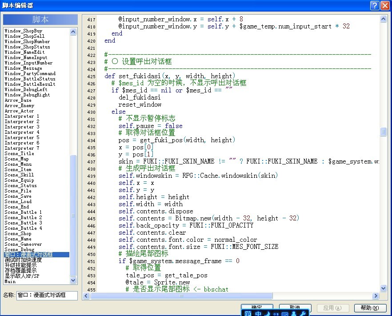392x316 pixels.
Task: Click the code editor vertical scrollbar thumb
Action: click(x=383, y=132)
